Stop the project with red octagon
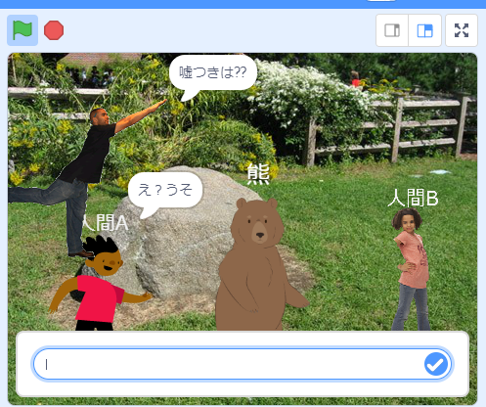Viewport: 486px width, 407px height. (x=54, y=30)
